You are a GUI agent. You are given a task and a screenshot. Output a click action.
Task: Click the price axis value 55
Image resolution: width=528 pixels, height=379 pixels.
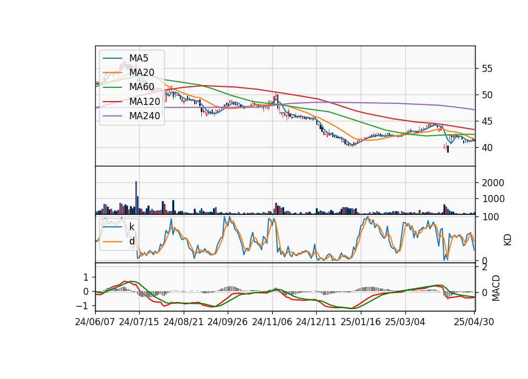[x=487, y=69]
